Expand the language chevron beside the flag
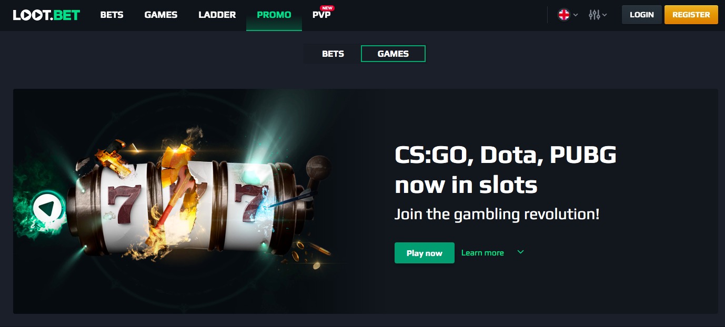 576,15
